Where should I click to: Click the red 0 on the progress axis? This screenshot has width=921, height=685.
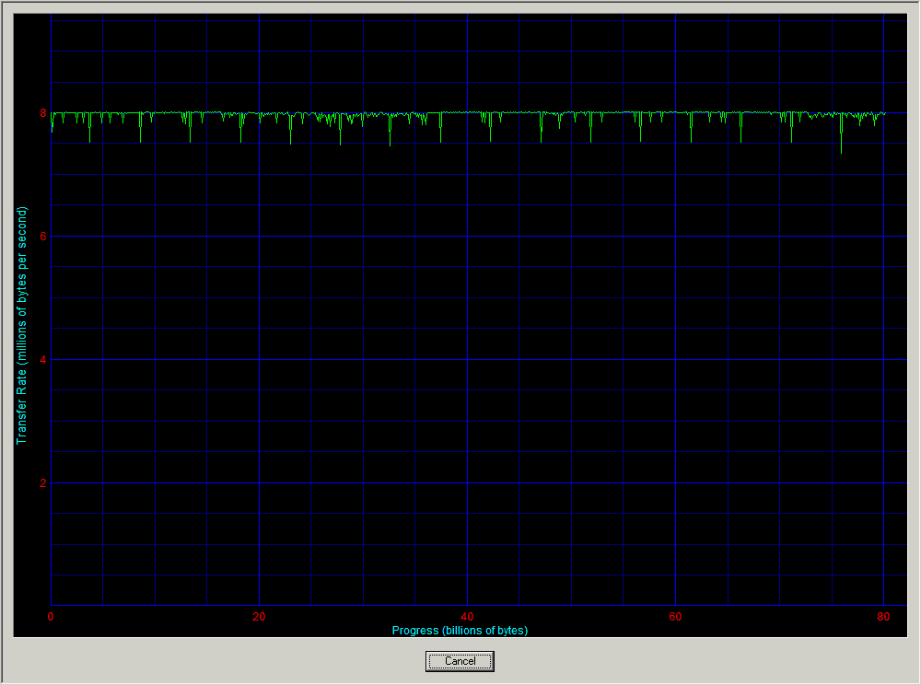pos(51,617)
